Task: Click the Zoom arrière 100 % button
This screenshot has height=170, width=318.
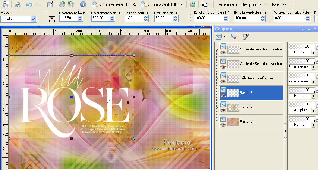Action: (114, 4)
